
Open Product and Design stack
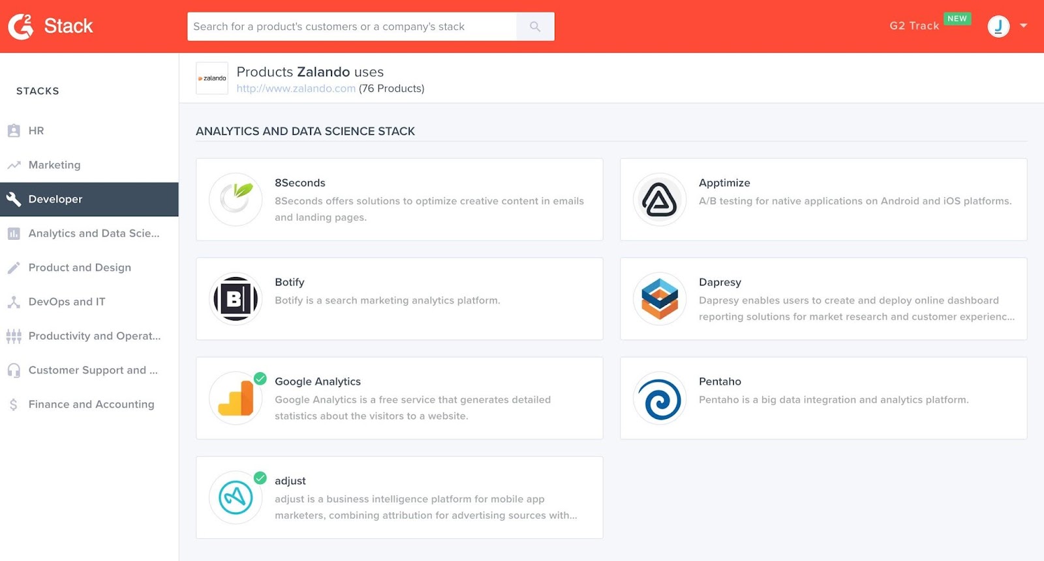coord(89,268)
